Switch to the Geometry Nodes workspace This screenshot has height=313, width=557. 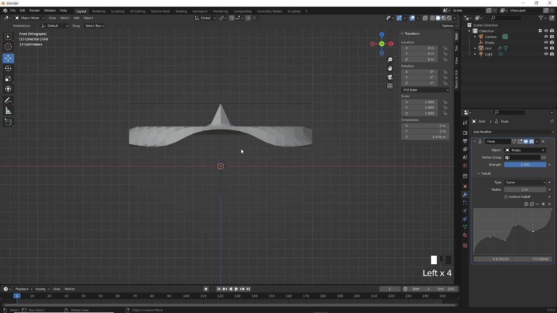(269, 11)
